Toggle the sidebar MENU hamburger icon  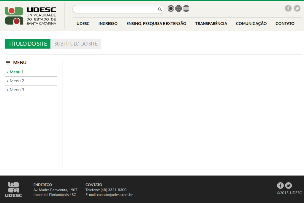pyautogui.click(x=8, y=63)
